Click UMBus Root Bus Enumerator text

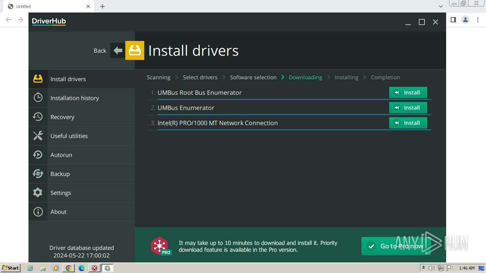pyautogui.click(x=200, y=93)
